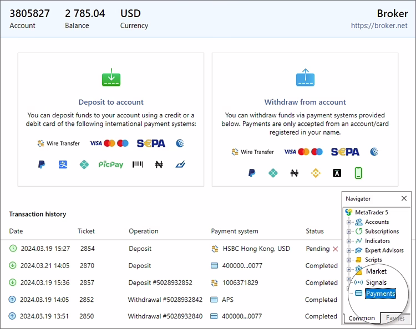Open the https://broker.net link

pyautogui.click(x=379, y=25)
